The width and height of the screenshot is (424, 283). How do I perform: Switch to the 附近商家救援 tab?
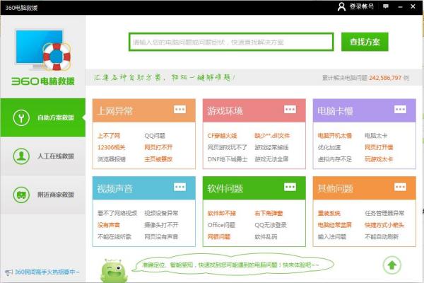click(x=55, y=194)
